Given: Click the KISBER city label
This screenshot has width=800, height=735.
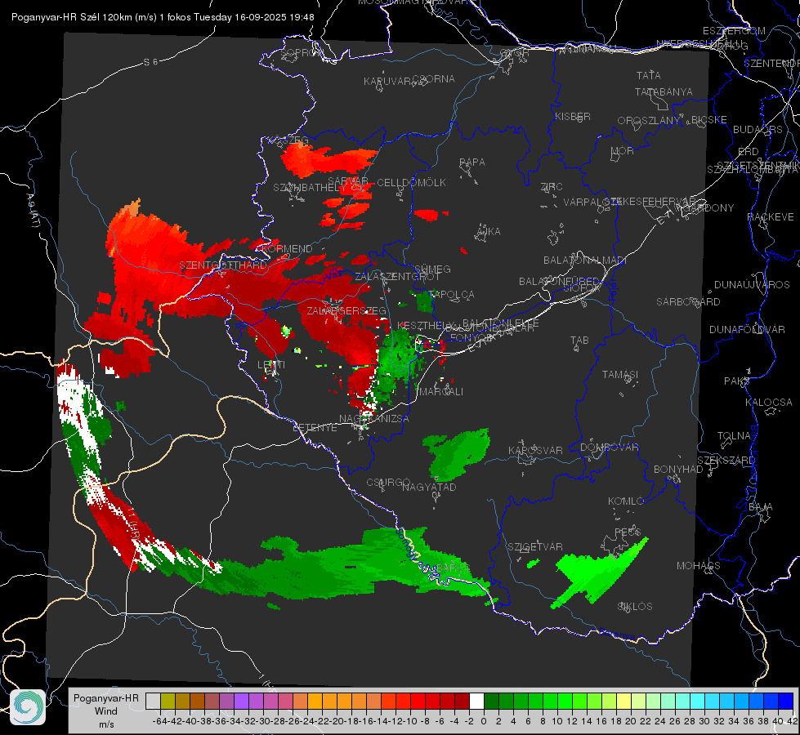Looking at the screenshot, I should 573,116.
